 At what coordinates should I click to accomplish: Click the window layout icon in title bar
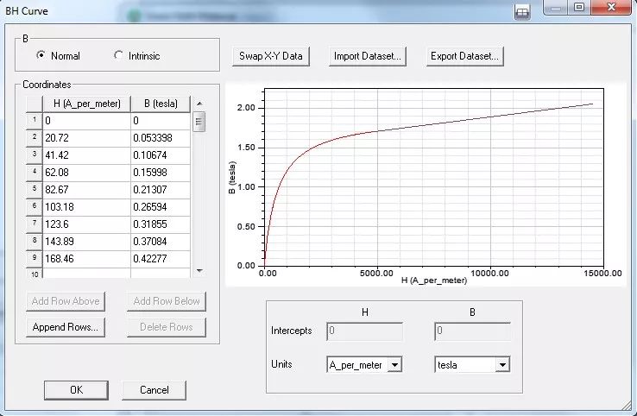pos(522,12)
